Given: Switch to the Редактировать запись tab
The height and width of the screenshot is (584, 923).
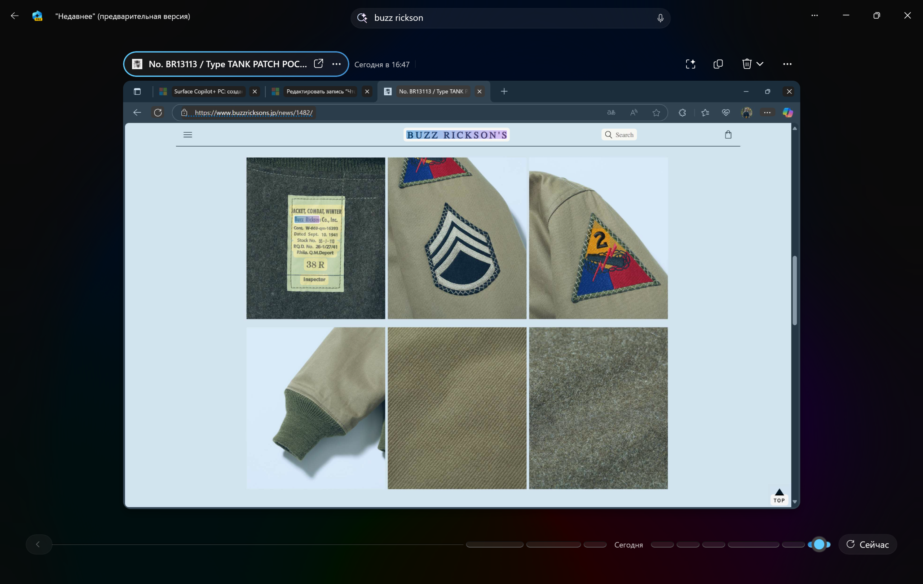Looking at the screenshot, I should tap(320, 92).
